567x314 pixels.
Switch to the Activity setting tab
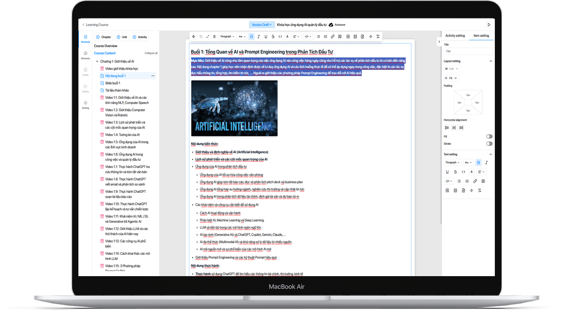[x=455, y=36]
